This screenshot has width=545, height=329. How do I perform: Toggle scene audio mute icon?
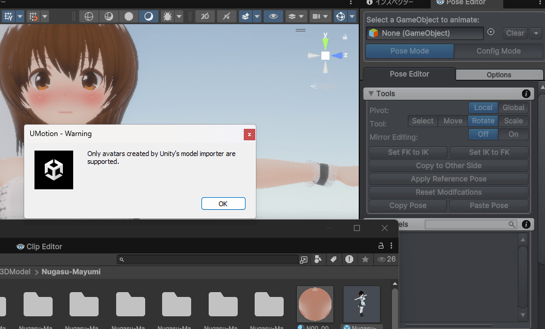pyautogui.click(x=226, y=16)
